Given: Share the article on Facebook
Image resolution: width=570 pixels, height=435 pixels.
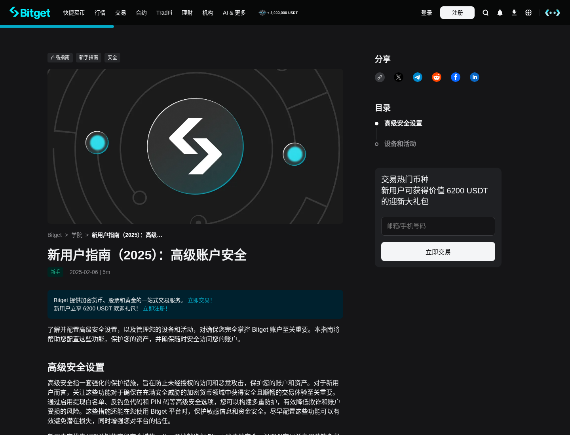Looking at the screenshot, I should click(x=456, y=77).
